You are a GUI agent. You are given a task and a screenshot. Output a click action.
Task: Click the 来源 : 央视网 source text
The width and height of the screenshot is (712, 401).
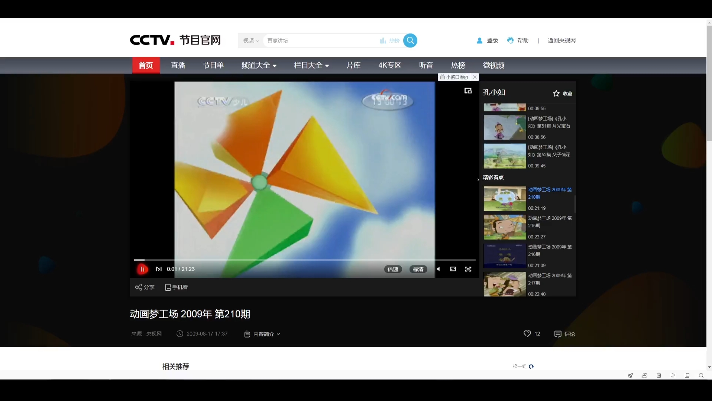(146, 334)
